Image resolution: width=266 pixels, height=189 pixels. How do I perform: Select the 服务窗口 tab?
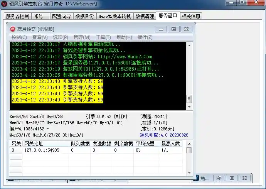point(168,15)
